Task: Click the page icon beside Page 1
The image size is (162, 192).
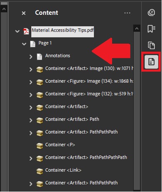Action: point(33,44)
